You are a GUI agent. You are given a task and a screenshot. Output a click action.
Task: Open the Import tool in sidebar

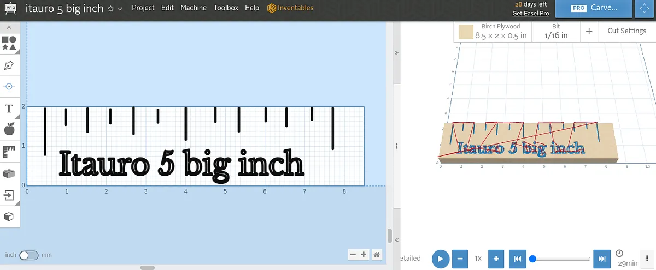point(9,195)
